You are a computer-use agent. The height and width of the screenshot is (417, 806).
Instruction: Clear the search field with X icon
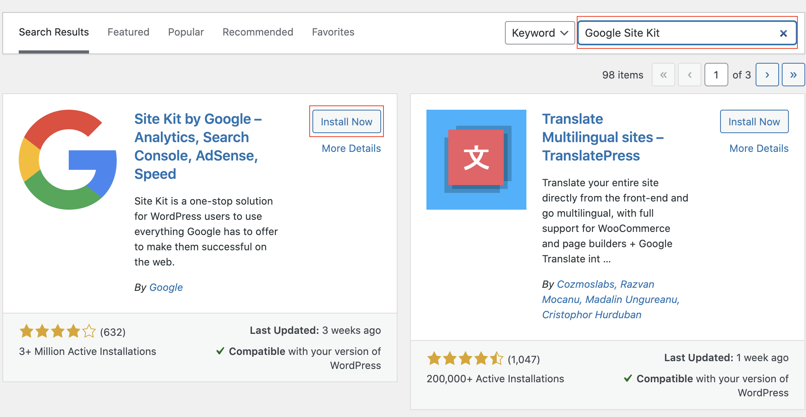click(x=783, y=34)
